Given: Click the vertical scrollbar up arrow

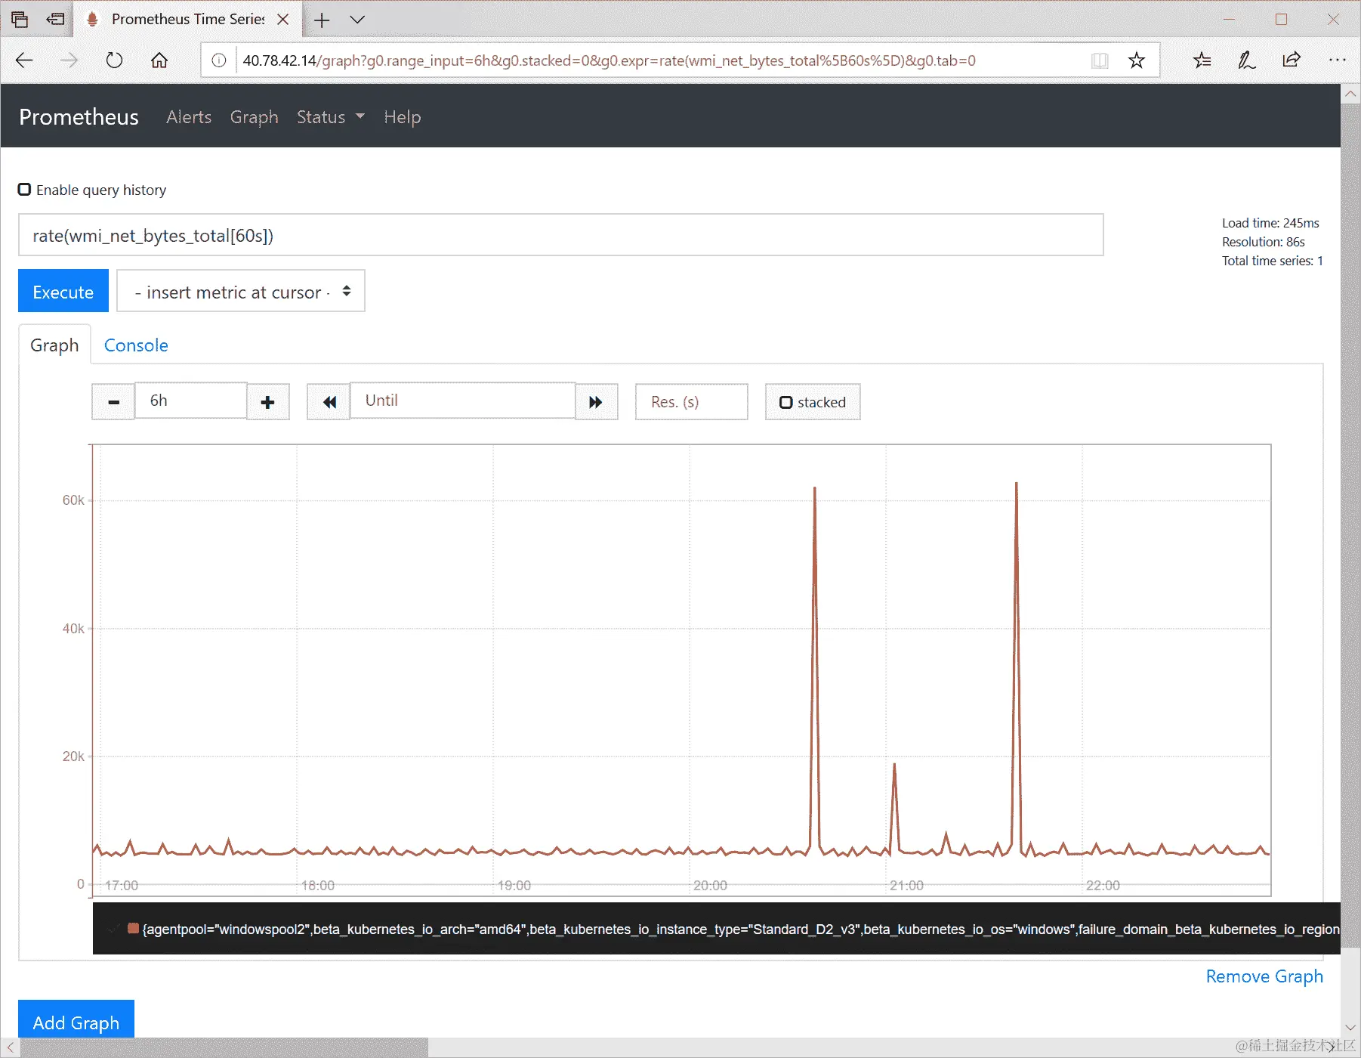Looking at the screenshot, I should point(1350,94).
